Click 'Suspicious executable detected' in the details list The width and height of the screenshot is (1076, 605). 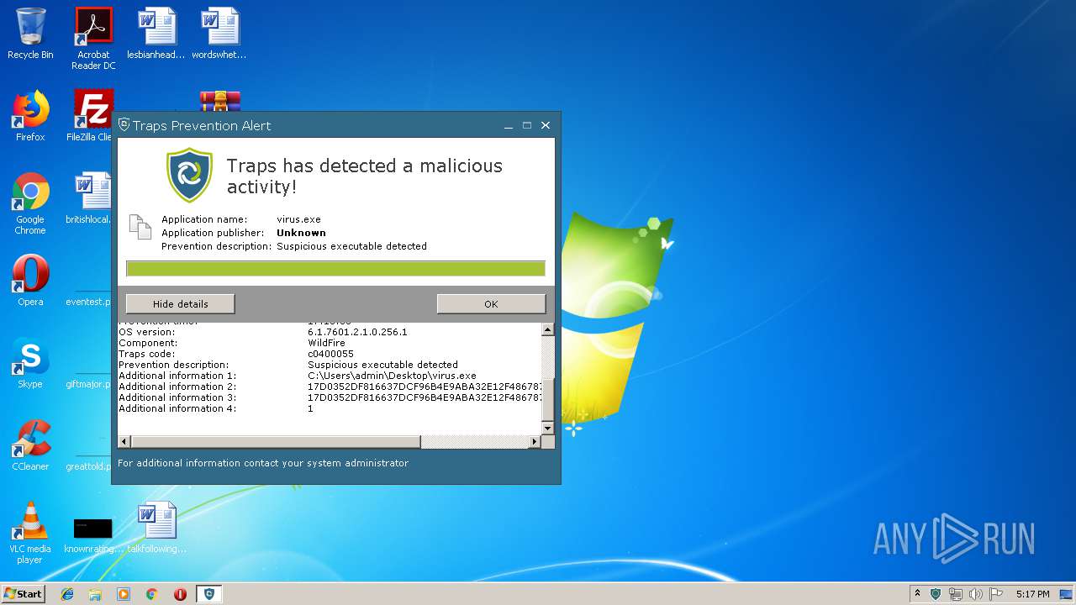[382, 365]
